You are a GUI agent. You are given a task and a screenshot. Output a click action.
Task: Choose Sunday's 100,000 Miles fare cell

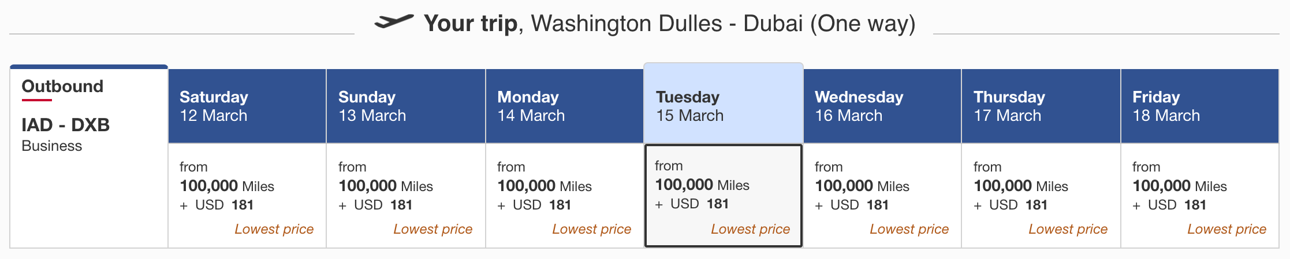pyautogui.click(x=406, y=196)
